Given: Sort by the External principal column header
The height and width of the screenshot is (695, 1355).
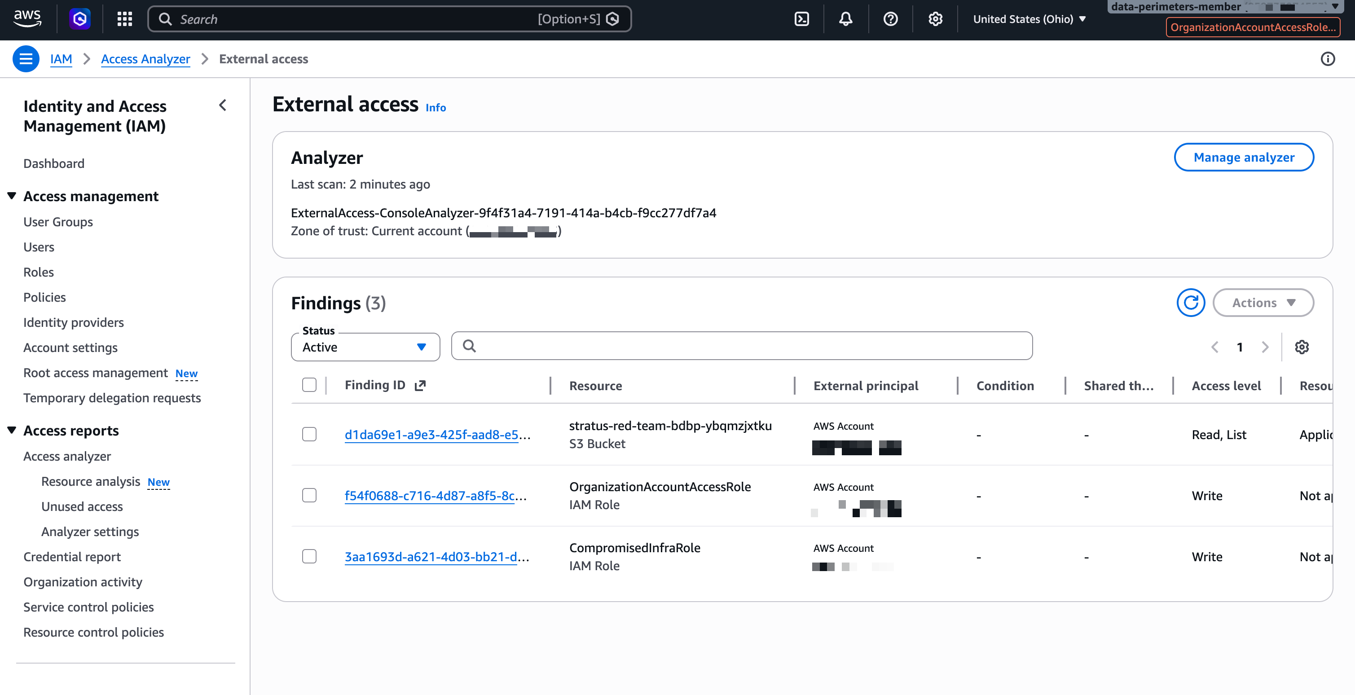Looking at the screenshot, I should 866,386.
